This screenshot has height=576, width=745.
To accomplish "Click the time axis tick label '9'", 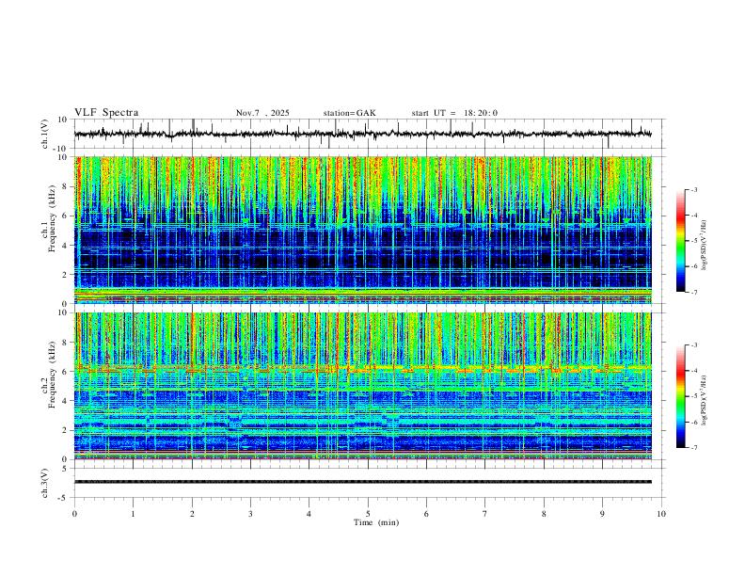I will click(x=602, y=514).
